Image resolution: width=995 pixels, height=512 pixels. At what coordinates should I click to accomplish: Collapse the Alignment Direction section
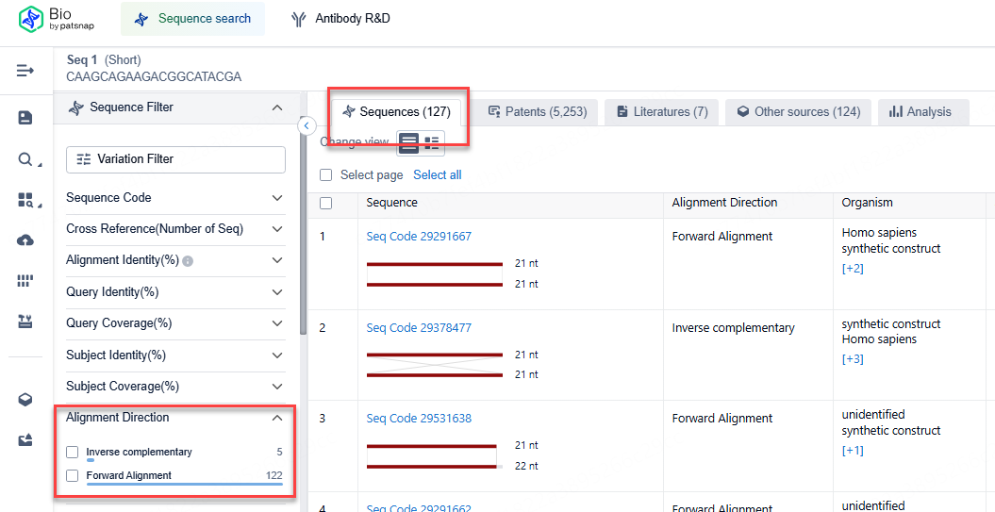pyautogui.click(x=277, y=418)
